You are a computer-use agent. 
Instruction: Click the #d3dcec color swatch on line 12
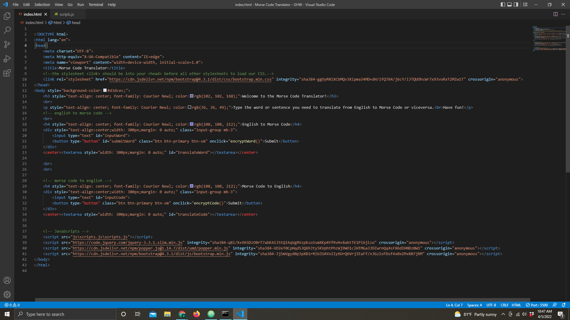tap(105, 90)
